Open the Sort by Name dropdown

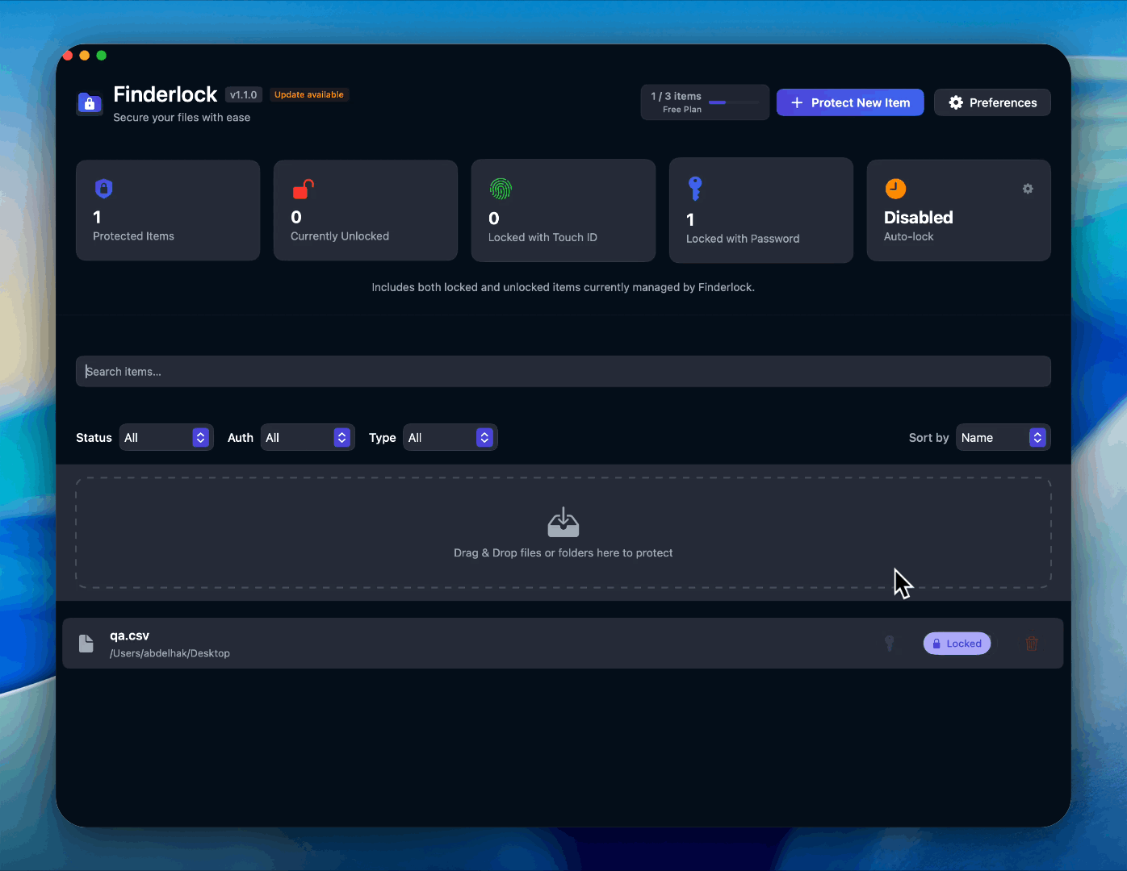pos(1003,437)
